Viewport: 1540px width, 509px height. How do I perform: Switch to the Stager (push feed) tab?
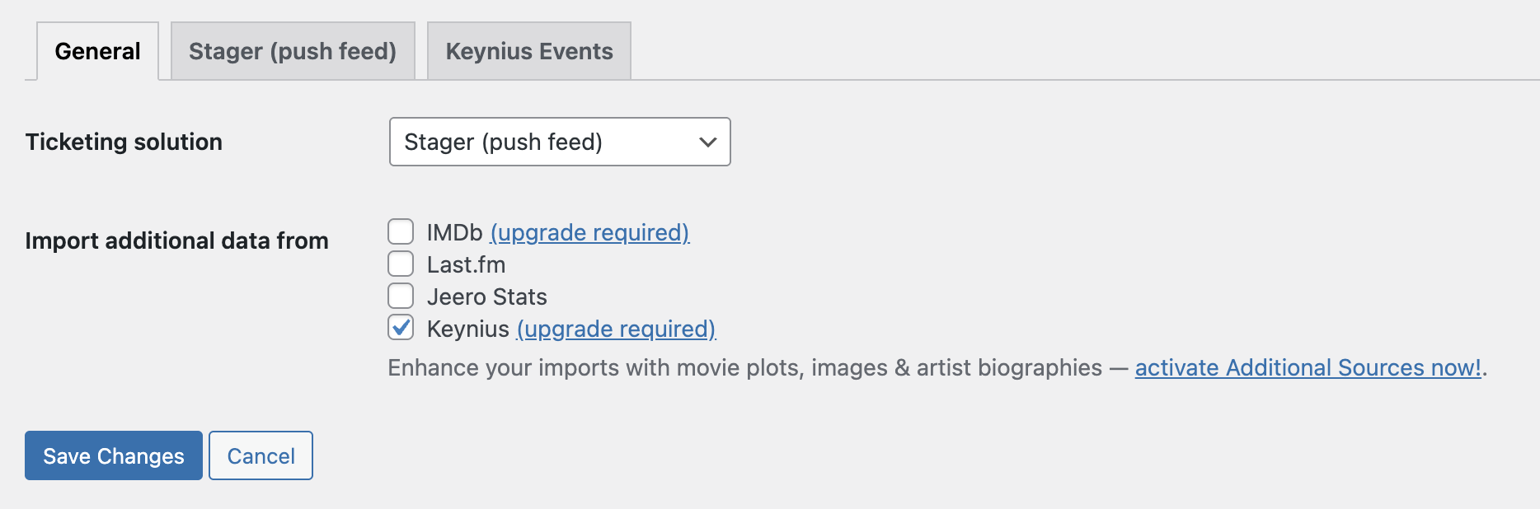[293, 50]
